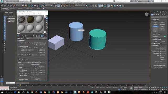The width and height of the screenshot is (168, 94).
Task: Enable Use Real-World Scale checkbox
Action: (19, 46)
